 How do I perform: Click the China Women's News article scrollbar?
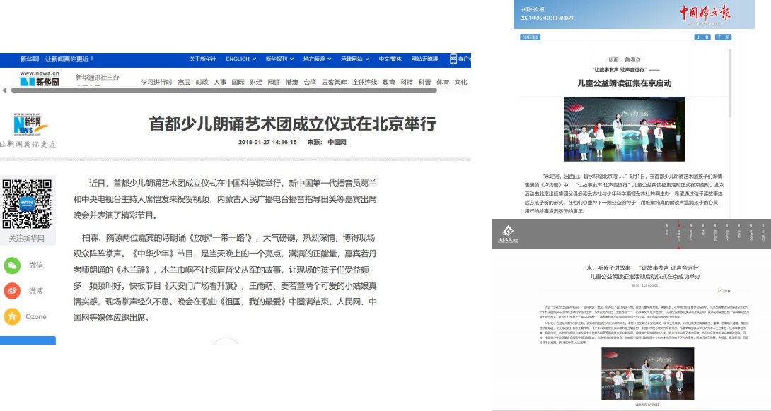tap(730, 83)
